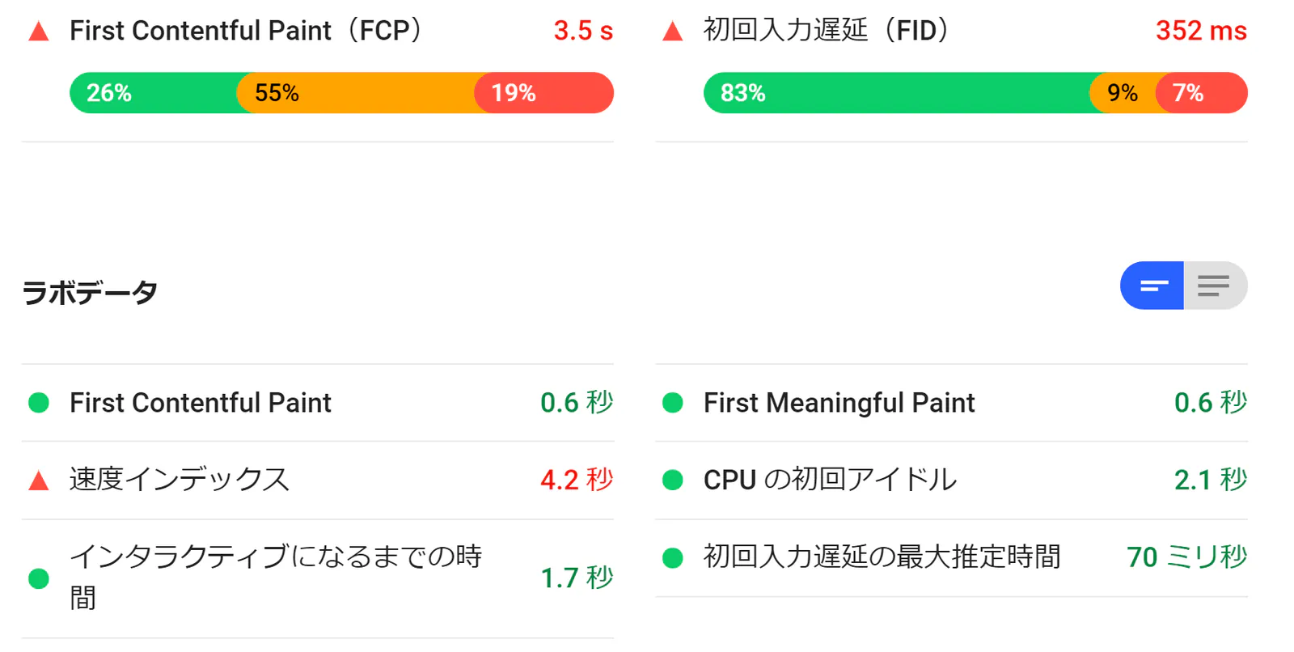
Task: Click the ラボデータ section heading
Action: click(x=90, y=292)
